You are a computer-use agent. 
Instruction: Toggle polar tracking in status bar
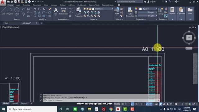(136, 104)
